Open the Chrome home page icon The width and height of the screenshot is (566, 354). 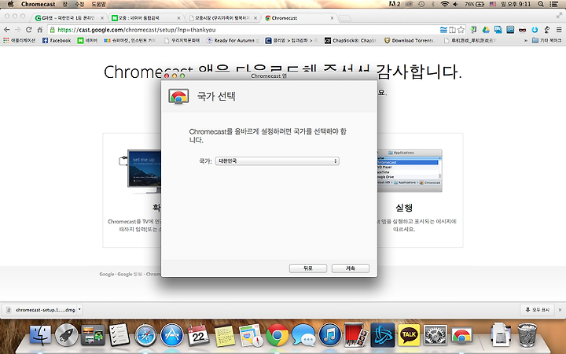click(x=40, y=30)
